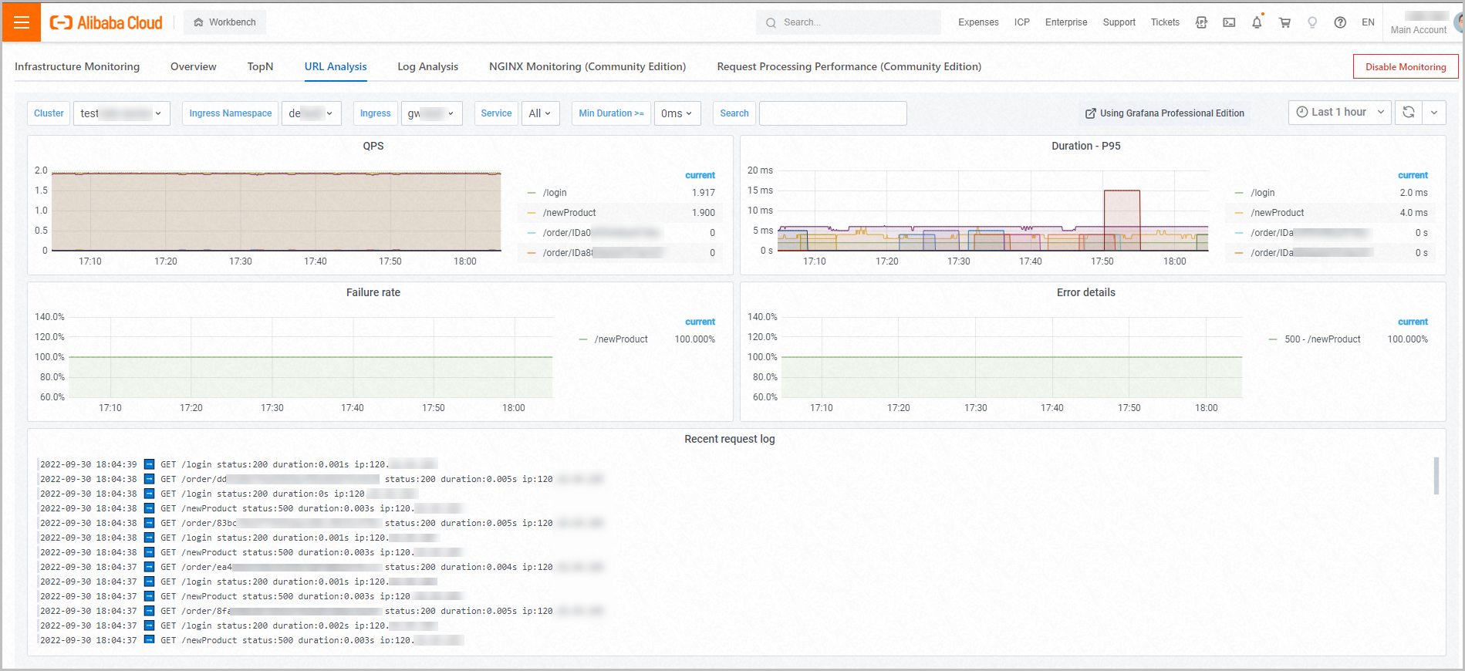This screenshot has height=671, width=1465.
Task: Expand the Last 1 hour time range dropdown
Action: [x=1339, y=113]
